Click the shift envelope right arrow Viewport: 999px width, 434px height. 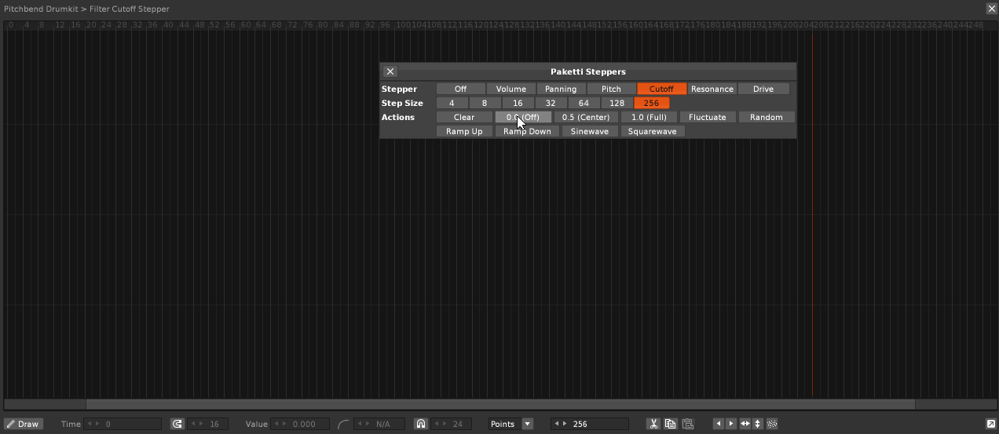(731, 424)
